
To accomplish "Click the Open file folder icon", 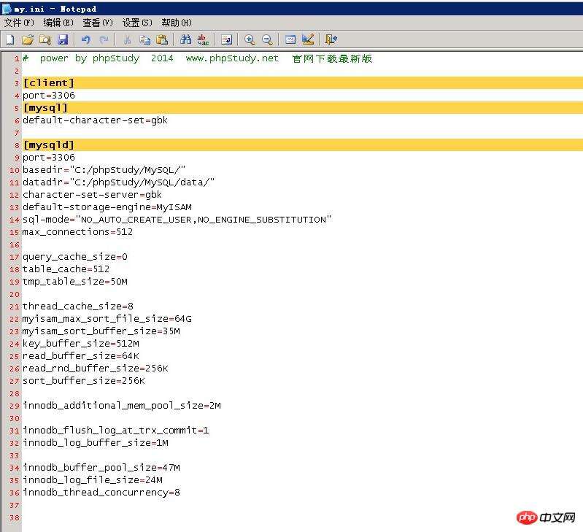I will tap(28, 39).
